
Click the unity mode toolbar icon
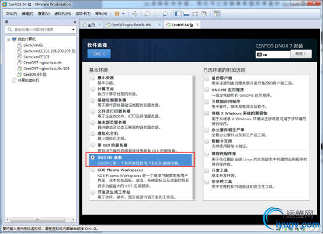coord(204,14)
